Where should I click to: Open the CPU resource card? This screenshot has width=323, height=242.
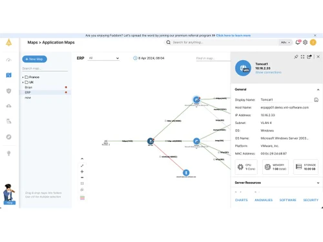coord(246,167)
